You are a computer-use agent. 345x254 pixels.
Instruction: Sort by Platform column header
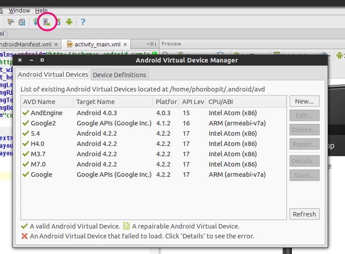166,102
